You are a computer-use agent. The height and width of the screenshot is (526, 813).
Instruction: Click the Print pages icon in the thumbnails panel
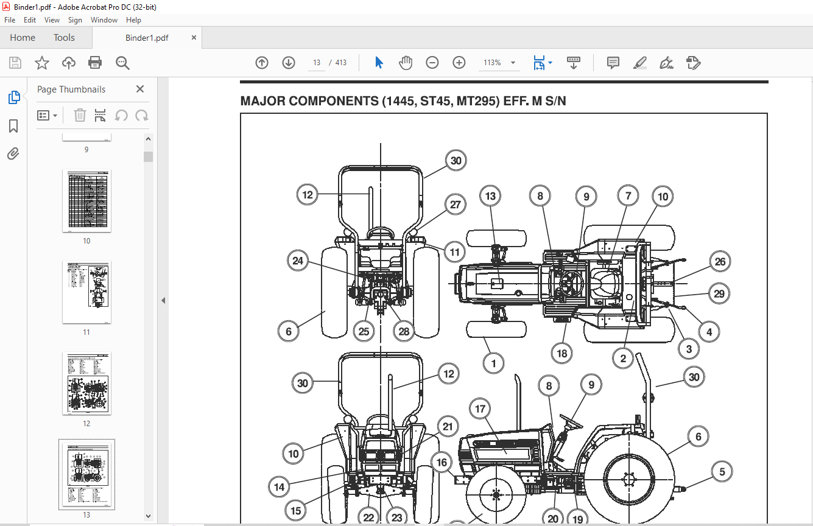coord(100,115)
